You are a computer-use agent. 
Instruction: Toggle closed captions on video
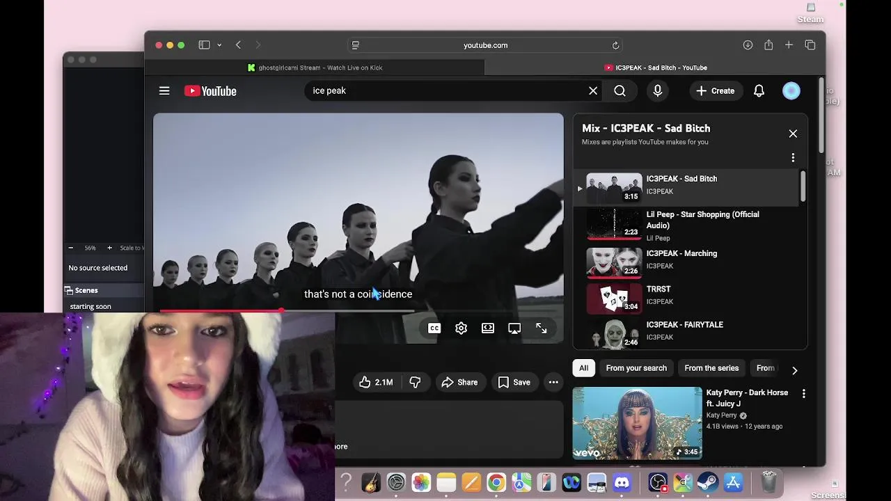pos(434,328)
